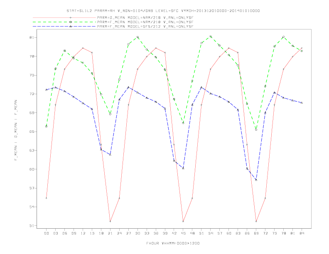The height and width of the screenshot is (254, 329).
Task: Click the y-axis tick label 63
Action: [x=32, y=150]
